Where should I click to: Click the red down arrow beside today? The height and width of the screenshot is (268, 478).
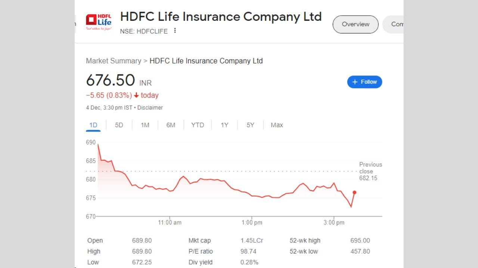pyautogui.click(x=137, y=95)
